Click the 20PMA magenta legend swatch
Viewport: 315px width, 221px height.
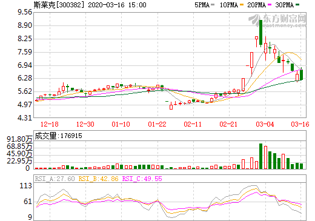pos(270,4)
